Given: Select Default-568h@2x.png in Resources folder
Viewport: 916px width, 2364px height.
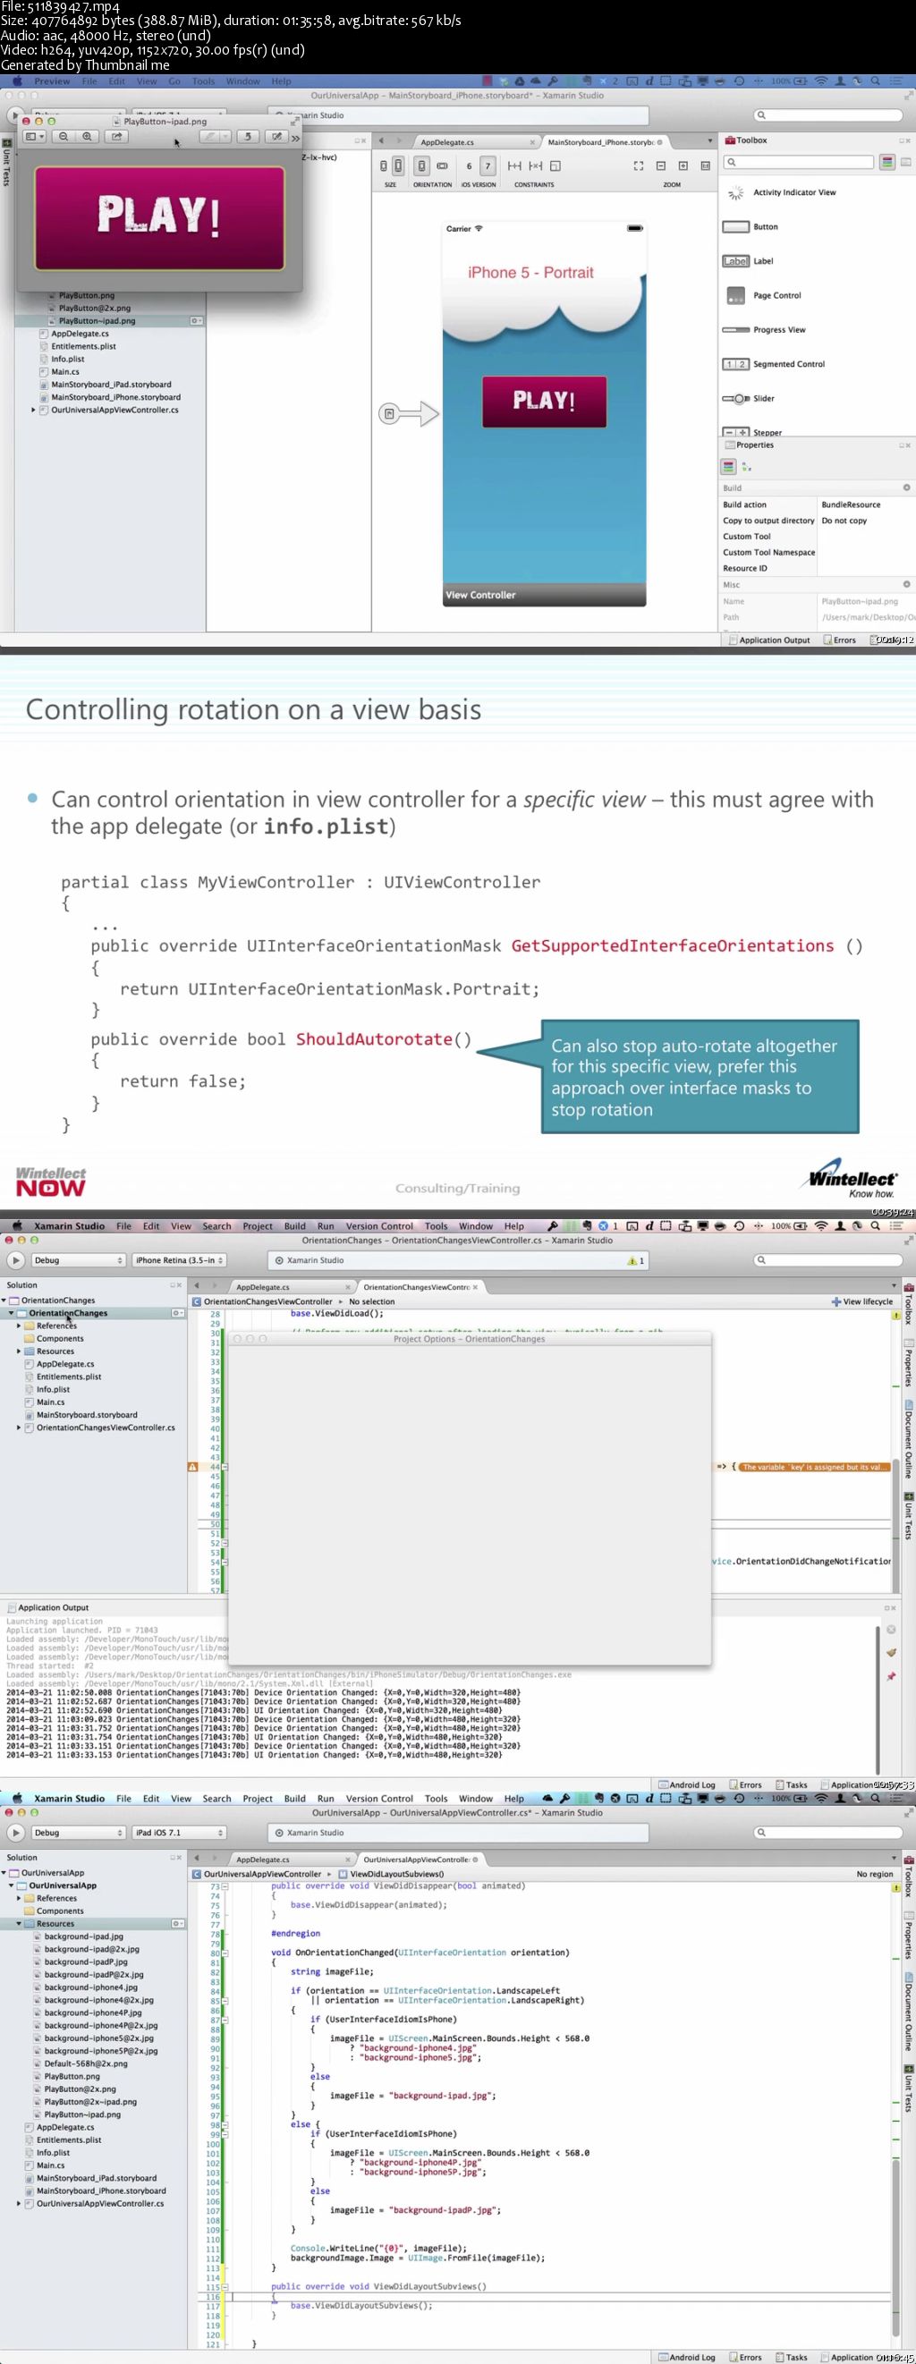Looking at the screenshot, I should [85, 2063].
